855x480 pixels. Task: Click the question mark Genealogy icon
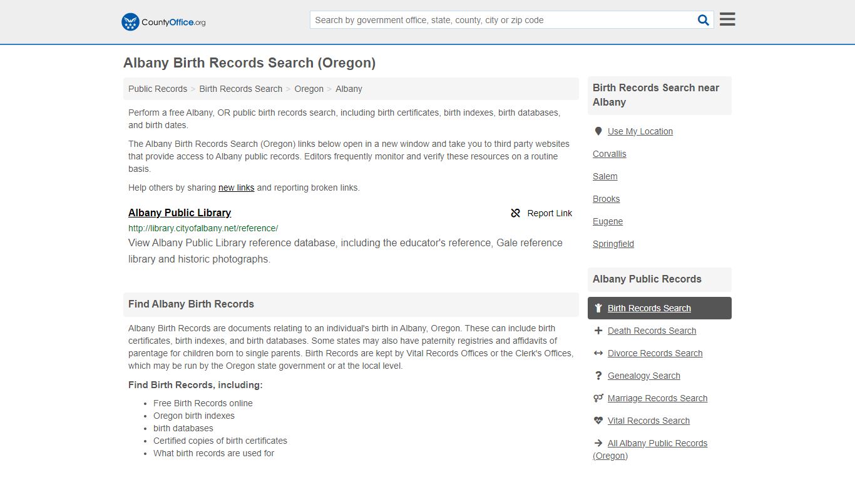pyautogui.click(x=598, y=376)
